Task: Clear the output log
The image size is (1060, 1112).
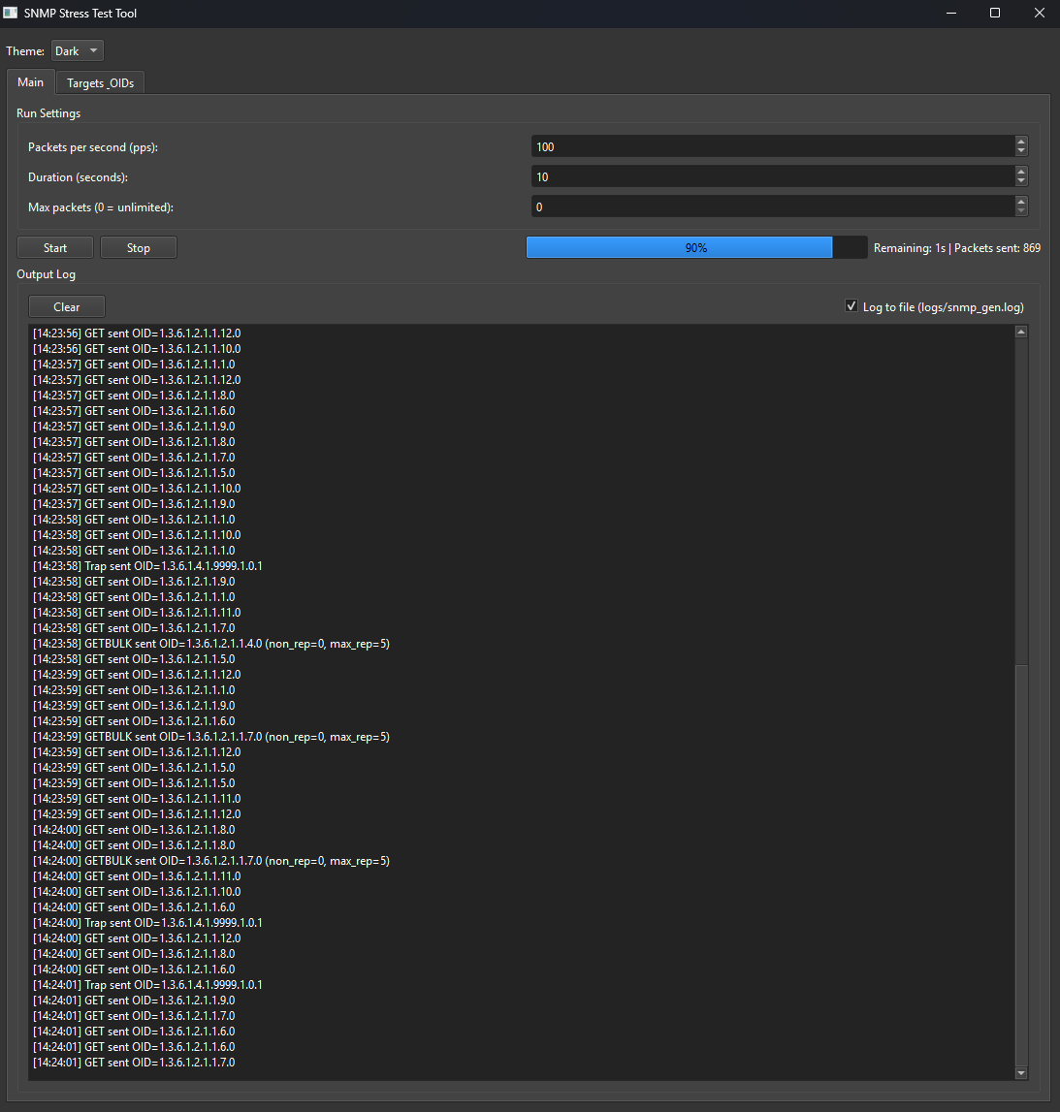Action: click(66, 306)
